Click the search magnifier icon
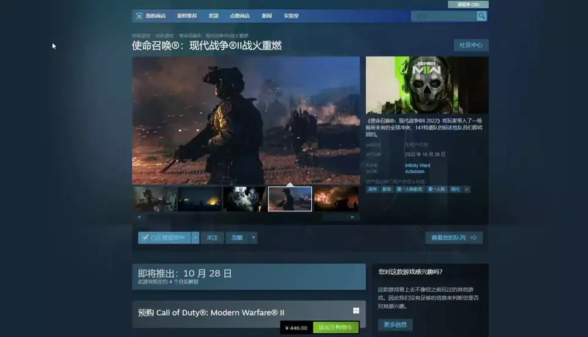Screen dimensions: 588x337 [481, 16]
